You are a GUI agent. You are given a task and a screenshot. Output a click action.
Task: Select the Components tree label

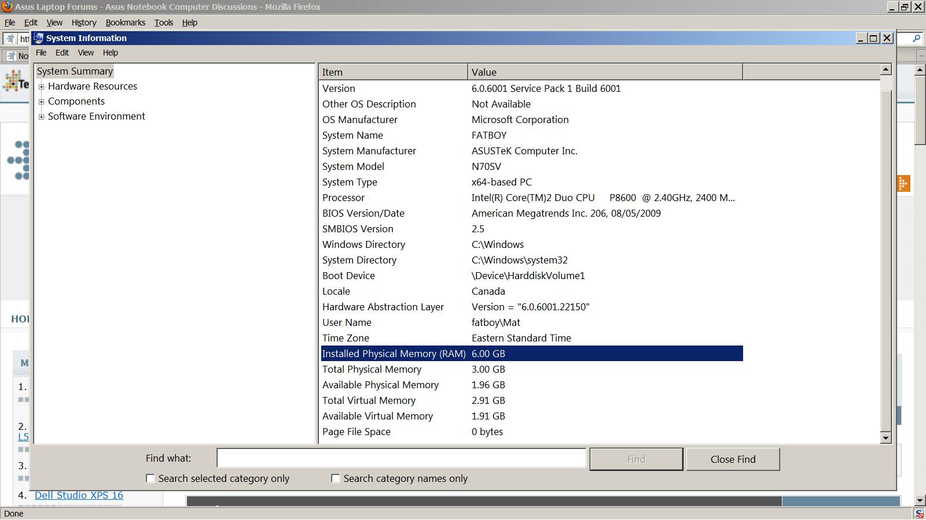point(76,101)
